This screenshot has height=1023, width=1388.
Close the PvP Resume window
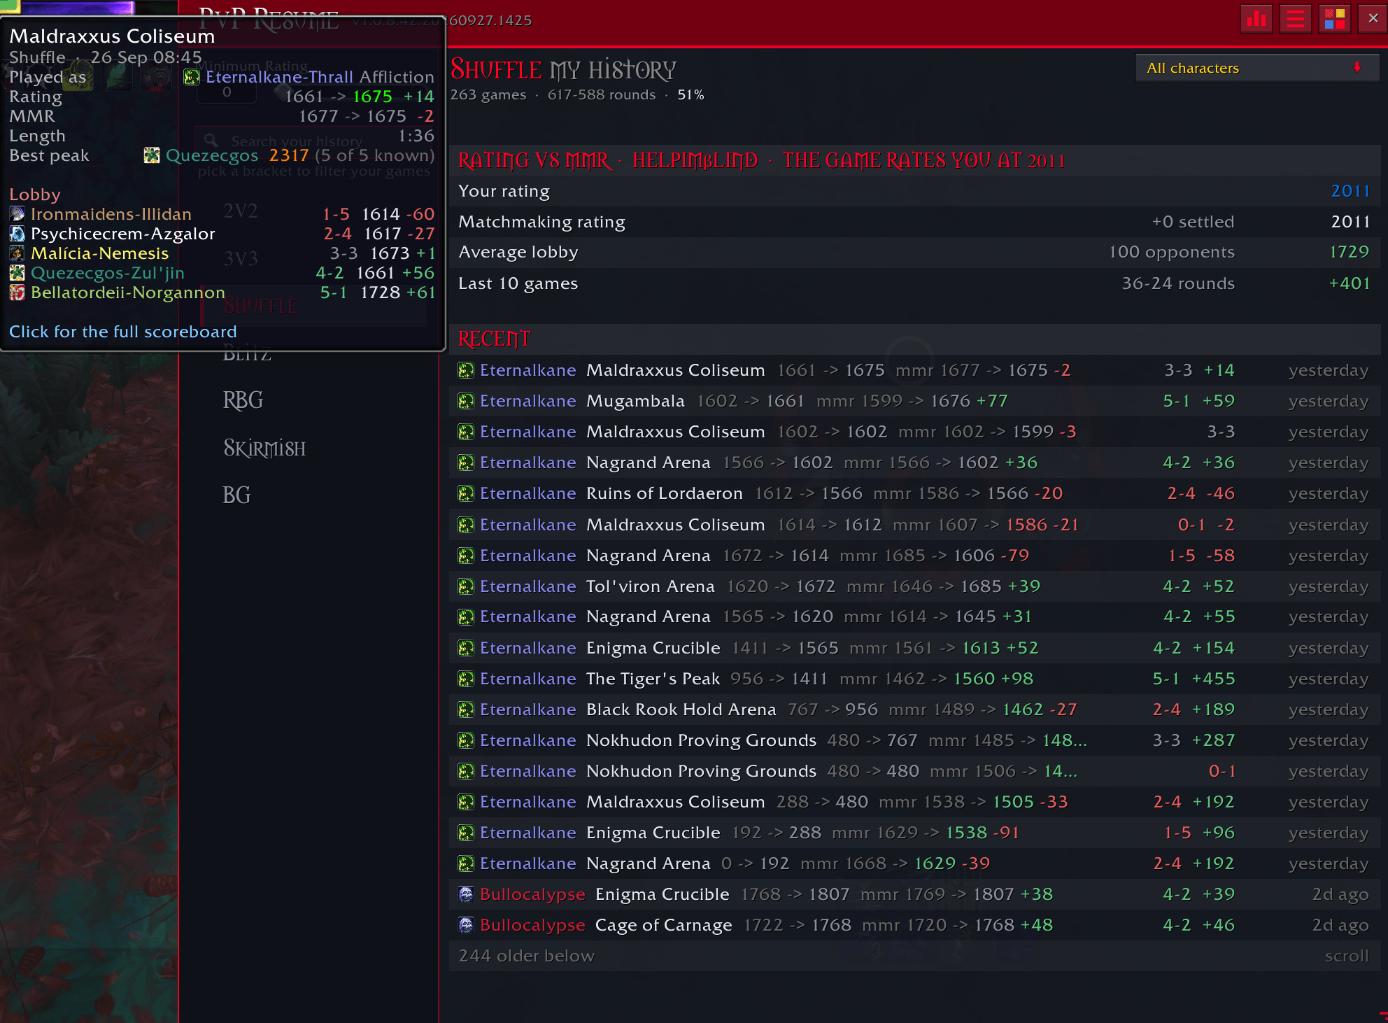1373,19
